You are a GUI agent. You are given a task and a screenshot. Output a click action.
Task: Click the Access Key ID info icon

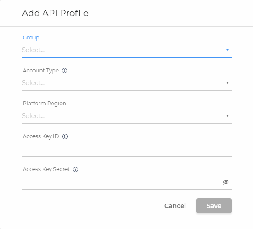(65, 136)
